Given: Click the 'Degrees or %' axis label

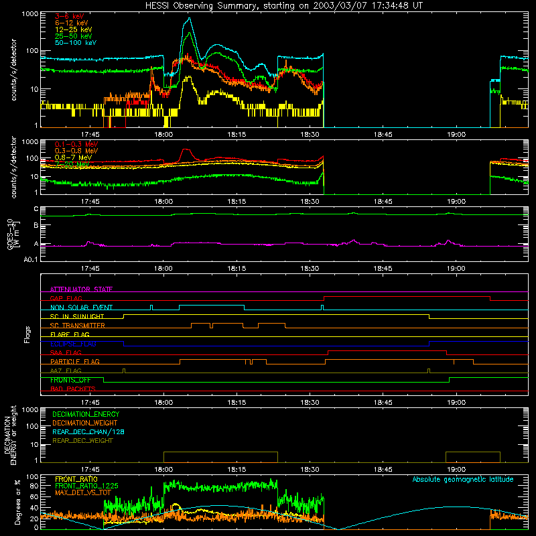Looking at the screenshot, I should point(17,502).
